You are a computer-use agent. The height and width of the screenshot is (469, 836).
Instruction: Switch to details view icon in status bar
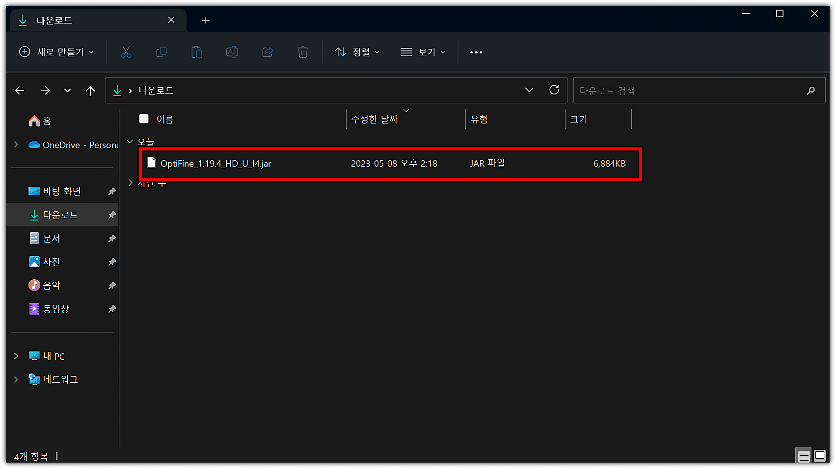coord(804,456)
